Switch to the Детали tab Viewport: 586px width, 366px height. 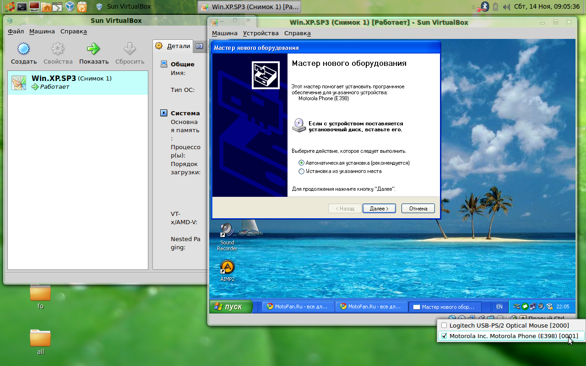[x=173, y=46]
